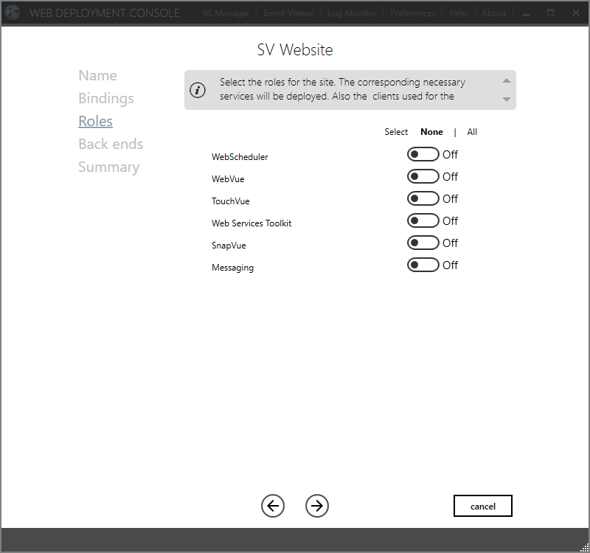Image resolution: width=590 pixels, height=553 pixels.
Task: Go to the Bindings wizard step
Action: point(106,99)
